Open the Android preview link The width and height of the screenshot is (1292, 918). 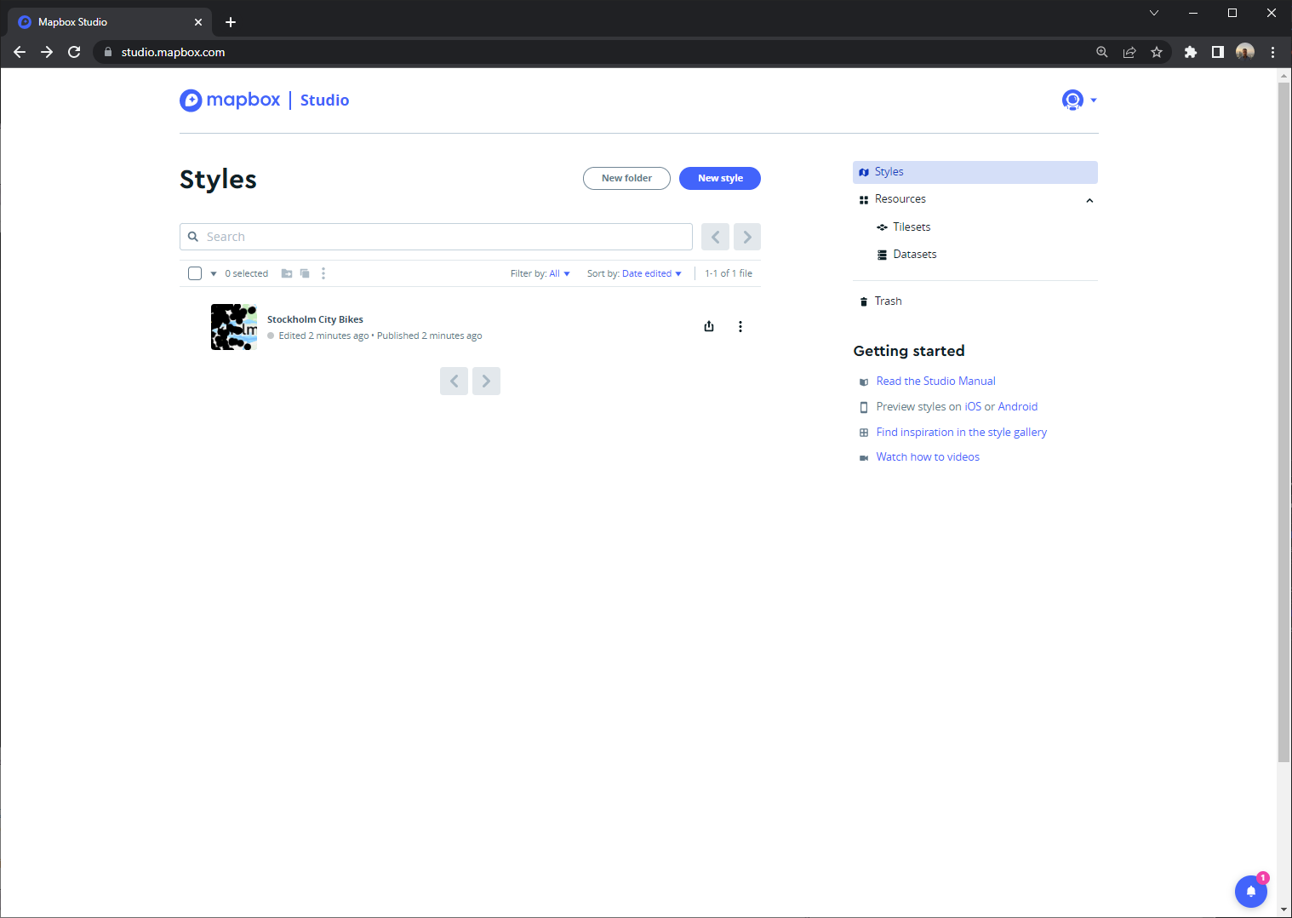(1018, 407)
